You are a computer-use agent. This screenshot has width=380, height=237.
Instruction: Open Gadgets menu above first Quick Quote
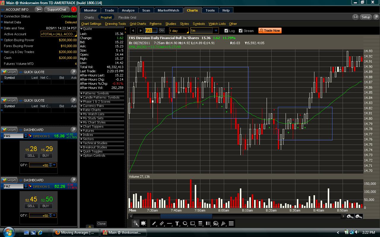(9, 72)
